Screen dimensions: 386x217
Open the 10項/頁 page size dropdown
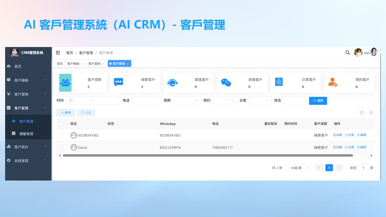click(298, 168)
